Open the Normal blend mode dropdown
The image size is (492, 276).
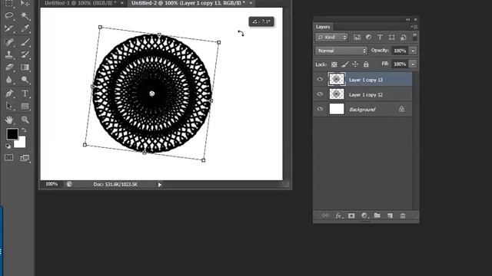[x=341, y=51]
